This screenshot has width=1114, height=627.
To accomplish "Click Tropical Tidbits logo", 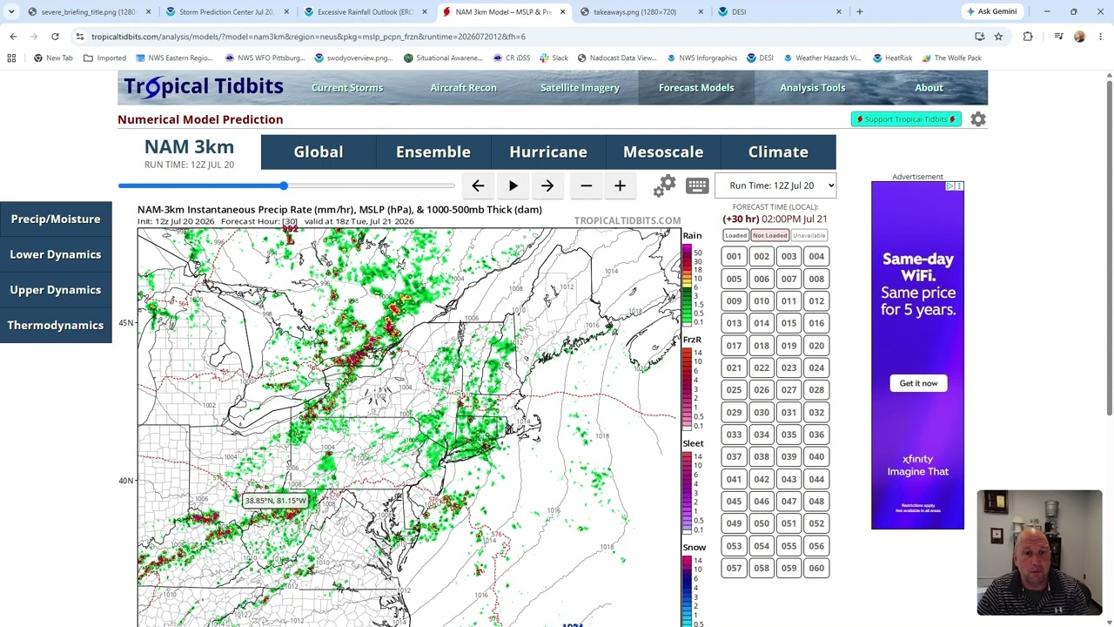I will click(x=204, y=86).
